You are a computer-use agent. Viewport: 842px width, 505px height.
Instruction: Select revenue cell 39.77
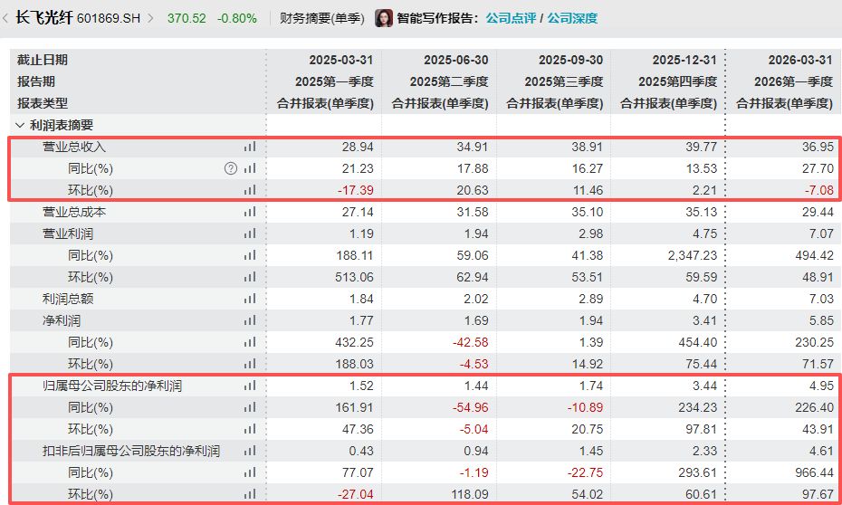703,147
